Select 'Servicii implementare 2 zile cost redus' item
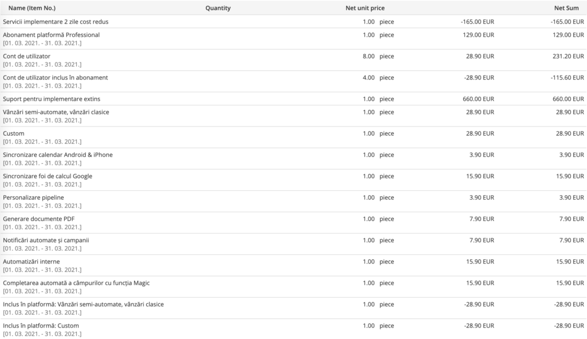Viewport: 587px width, 339px height. 56,22
